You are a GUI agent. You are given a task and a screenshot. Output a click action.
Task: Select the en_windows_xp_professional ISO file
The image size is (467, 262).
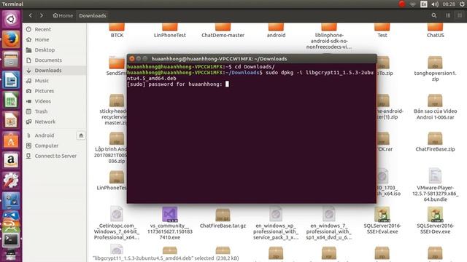pos(276,214)
